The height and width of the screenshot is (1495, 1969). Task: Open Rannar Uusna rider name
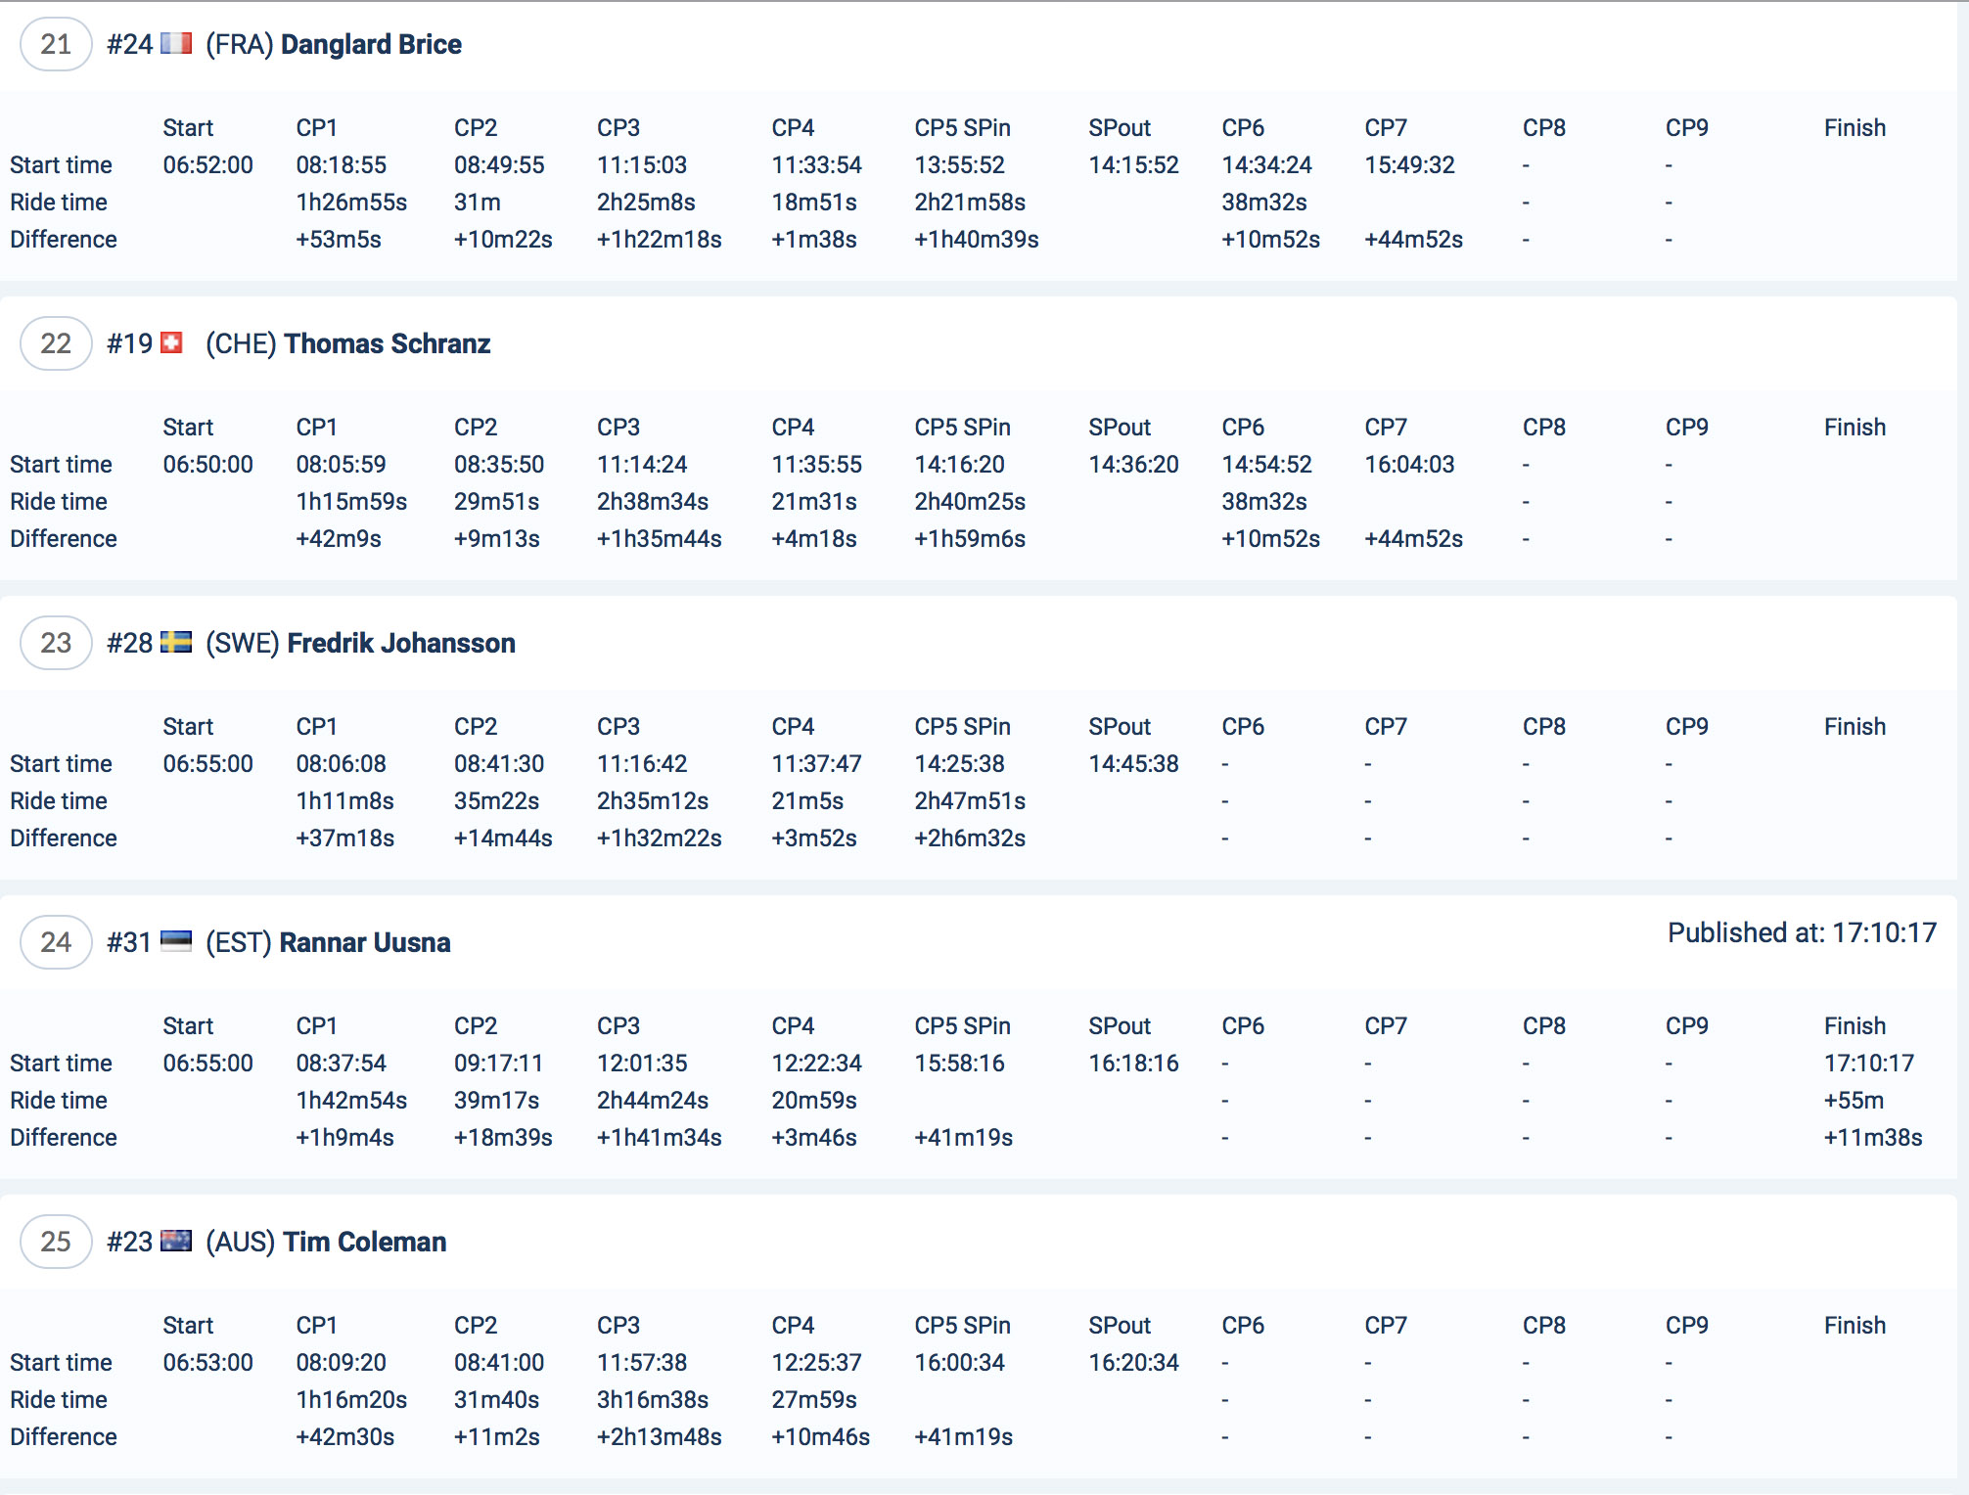click(365, 942)
